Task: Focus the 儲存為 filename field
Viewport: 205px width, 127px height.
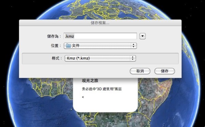Action: [100, 36]
